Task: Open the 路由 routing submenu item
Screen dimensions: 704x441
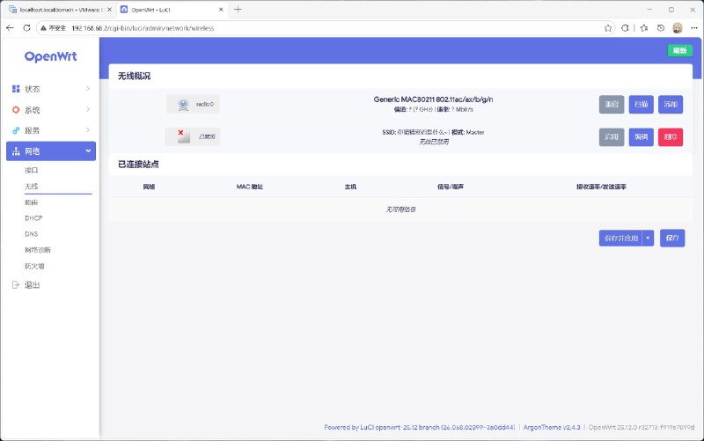Action: (32, 202)
